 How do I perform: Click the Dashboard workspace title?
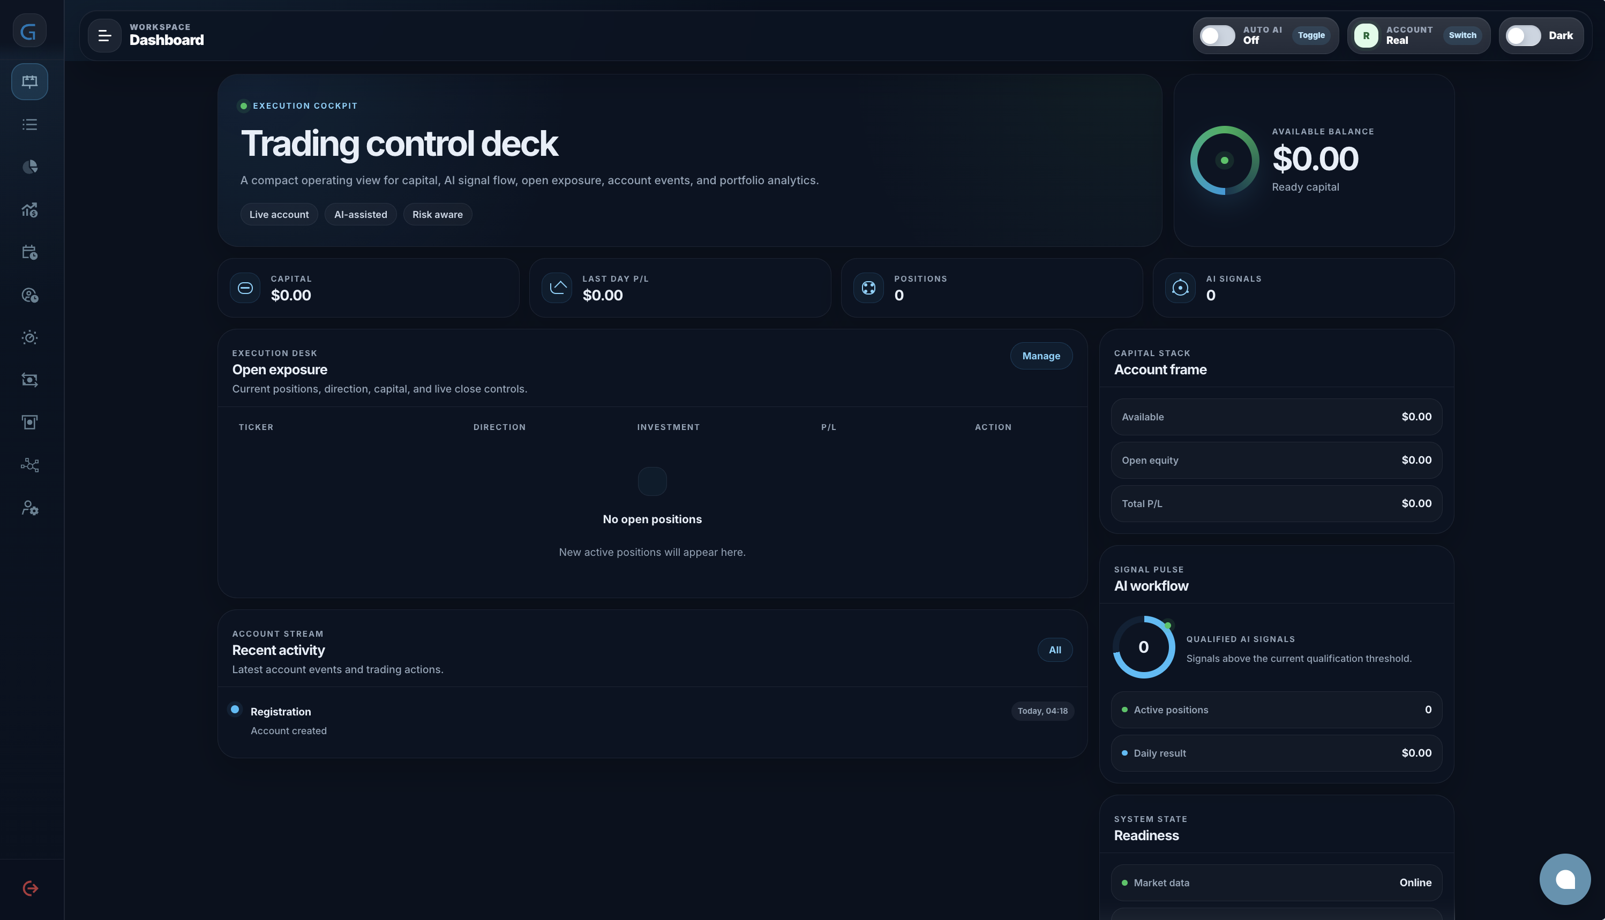coord(166,40)
